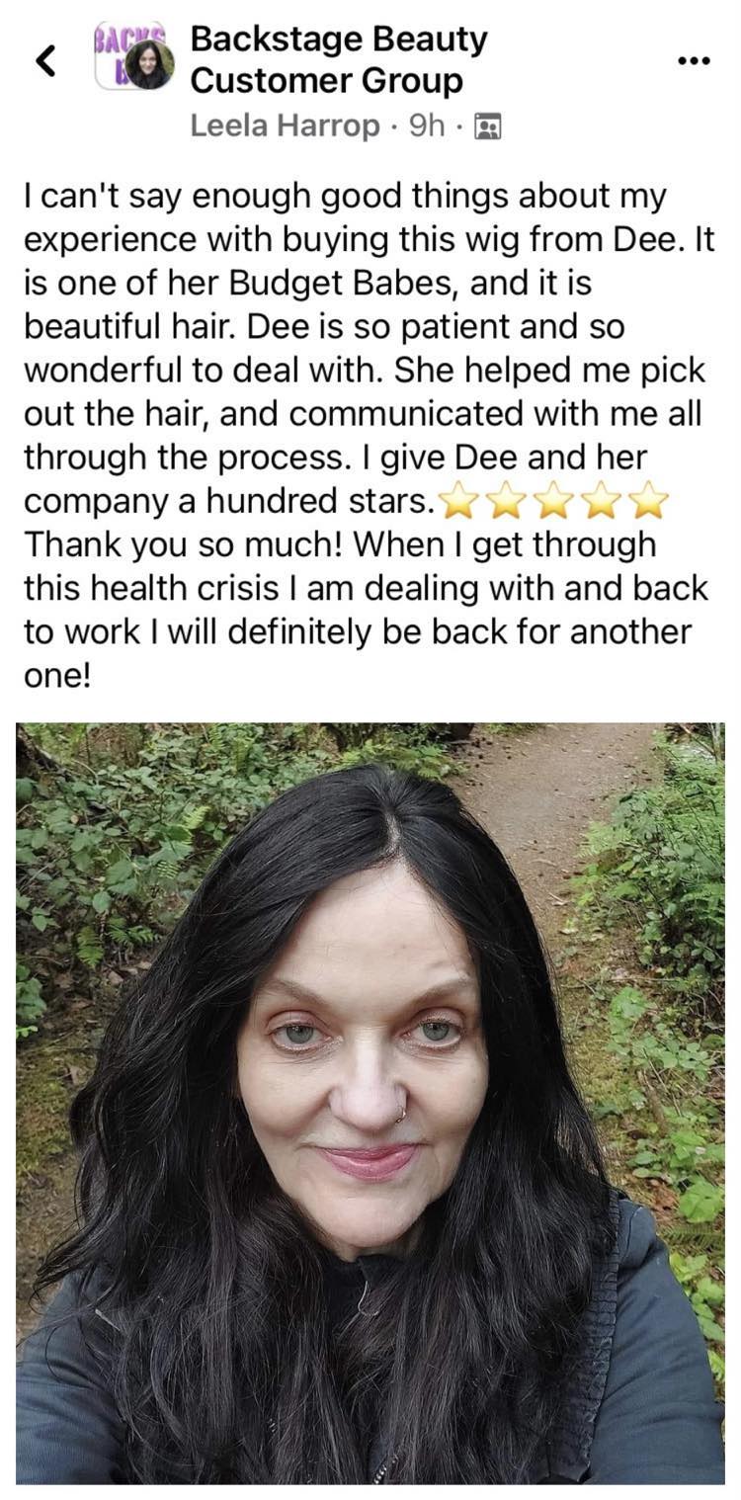Open the three-dot post options menu
Screen dimensions: 741x1500
694,60
